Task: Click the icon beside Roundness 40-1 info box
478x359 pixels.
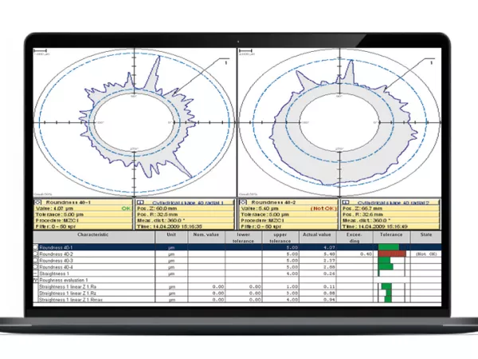Action: 39,203
